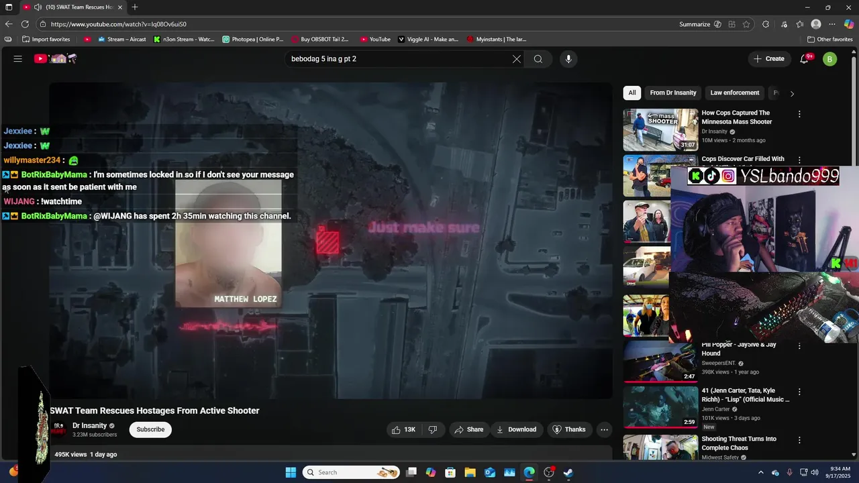Screen dimensions: 859x483
Task: Like the video with the 13K thumbs-up
Action: (404, 429)
